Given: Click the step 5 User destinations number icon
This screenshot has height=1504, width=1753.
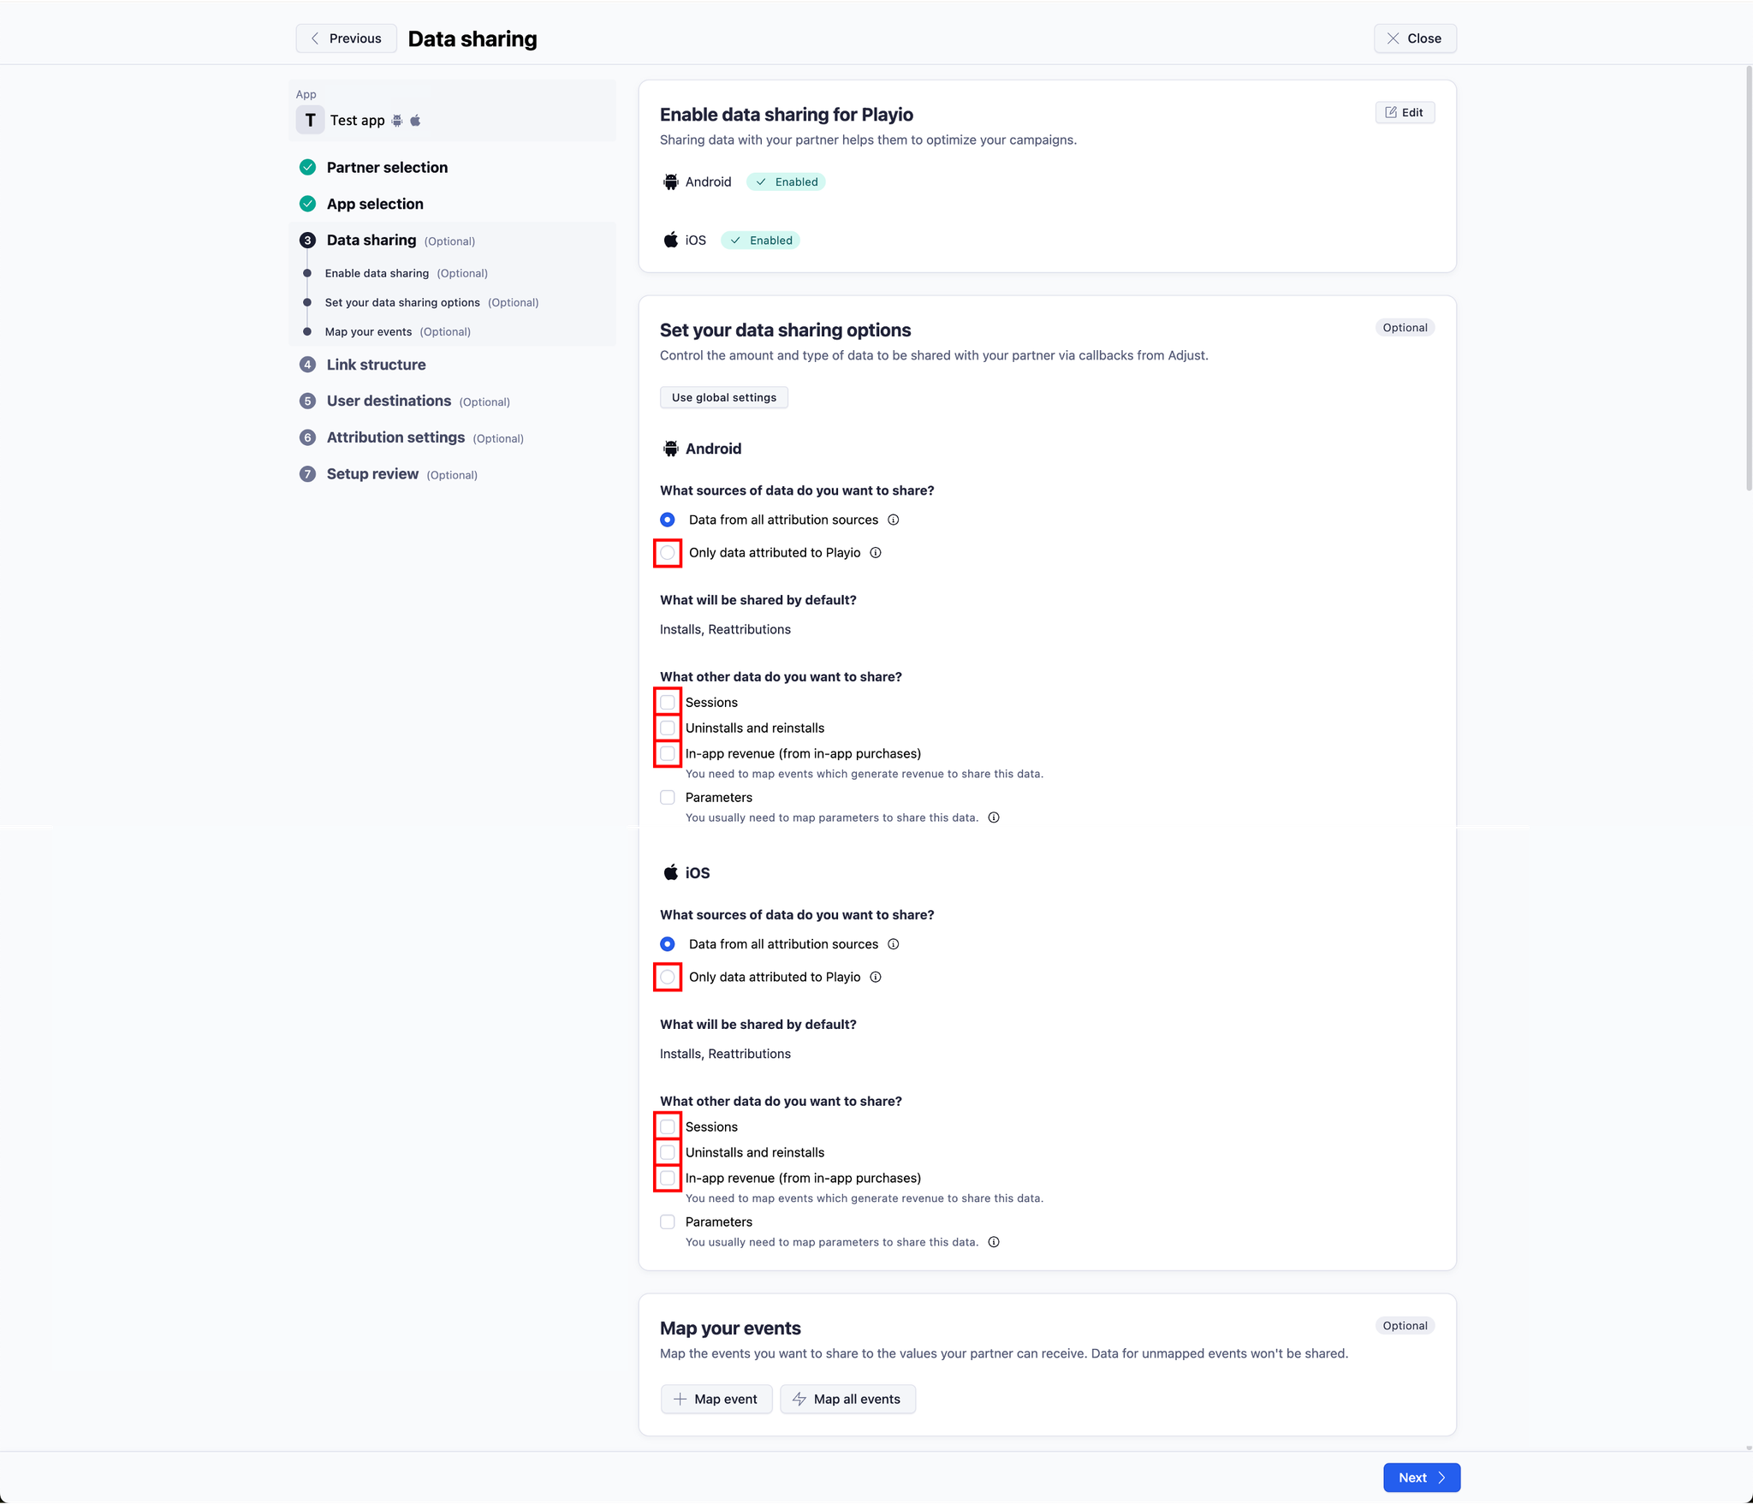Looking at the screenshot, I should point(307,401).
